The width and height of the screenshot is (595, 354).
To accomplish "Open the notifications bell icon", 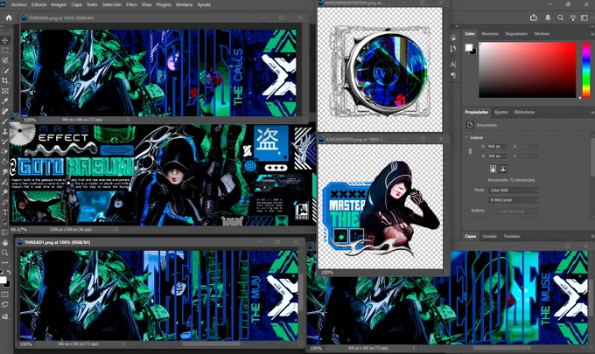I will 548,17.
